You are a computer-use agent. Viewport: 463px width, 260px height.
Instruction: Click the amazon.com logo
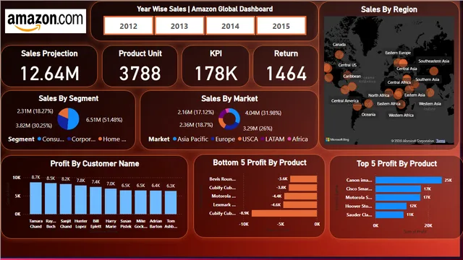[x=46, y=21]
